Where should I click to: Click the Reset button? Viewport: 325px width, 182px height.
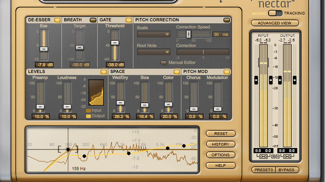click(x=221, y=134)
